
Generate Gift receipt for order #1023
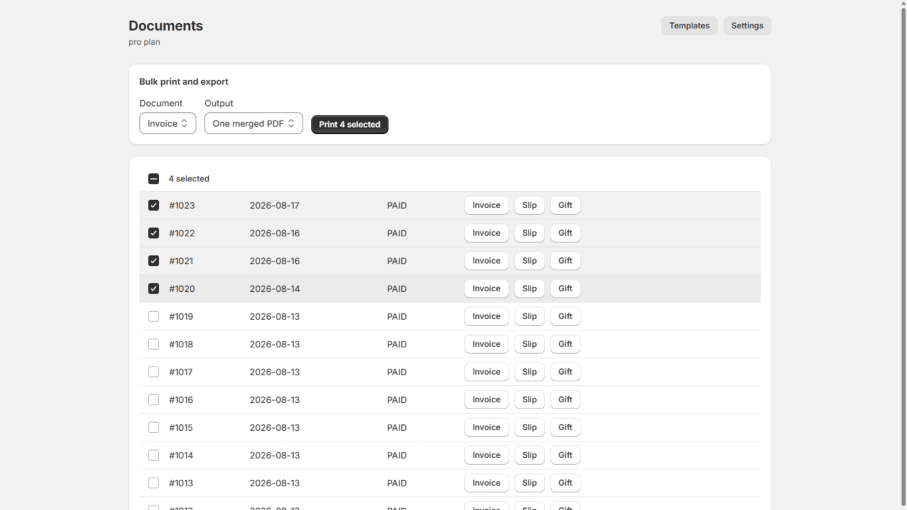tap(565, 205)
